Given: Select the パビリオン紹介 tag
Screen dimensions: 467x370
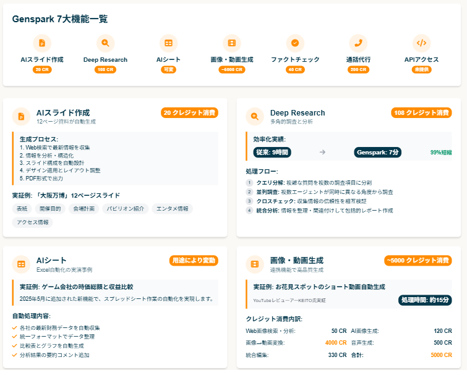Looking at the screenshot, I should tap(126, 209).
